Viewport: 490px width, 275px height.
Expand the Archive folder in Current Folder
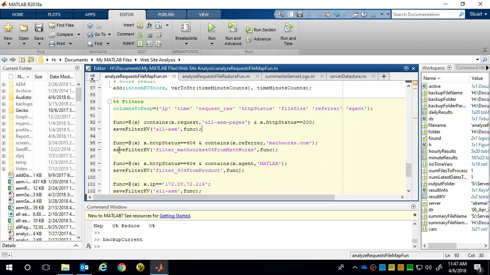click(3, 91)
